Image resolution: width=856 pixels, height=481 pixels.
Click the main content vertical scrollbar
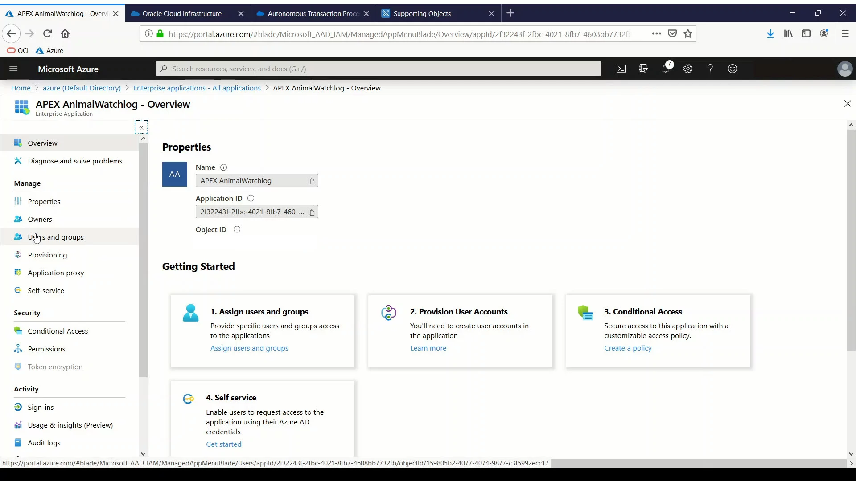coord(851,240)
